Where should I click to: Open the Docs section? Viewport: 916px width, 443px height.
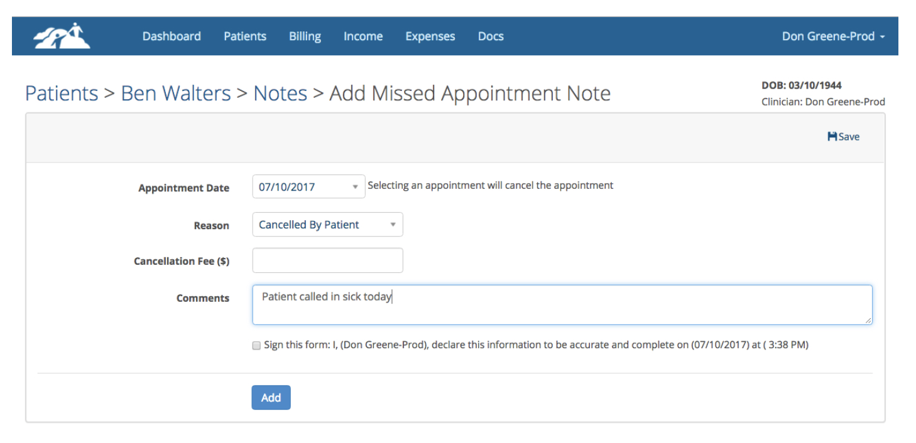(490, 36)
